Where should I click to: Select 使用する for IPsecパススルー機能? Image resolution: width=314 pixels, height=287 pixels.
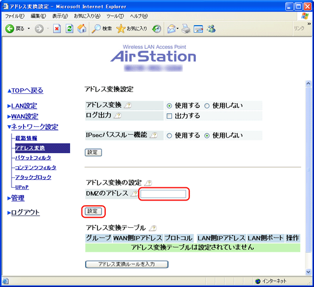click(169, 135)
